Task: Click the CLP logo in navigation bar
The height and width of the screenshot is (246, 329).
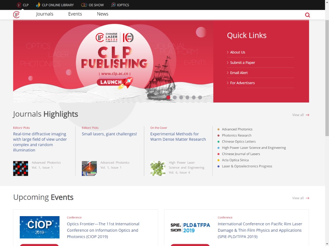Action: [x=16, y=15]
